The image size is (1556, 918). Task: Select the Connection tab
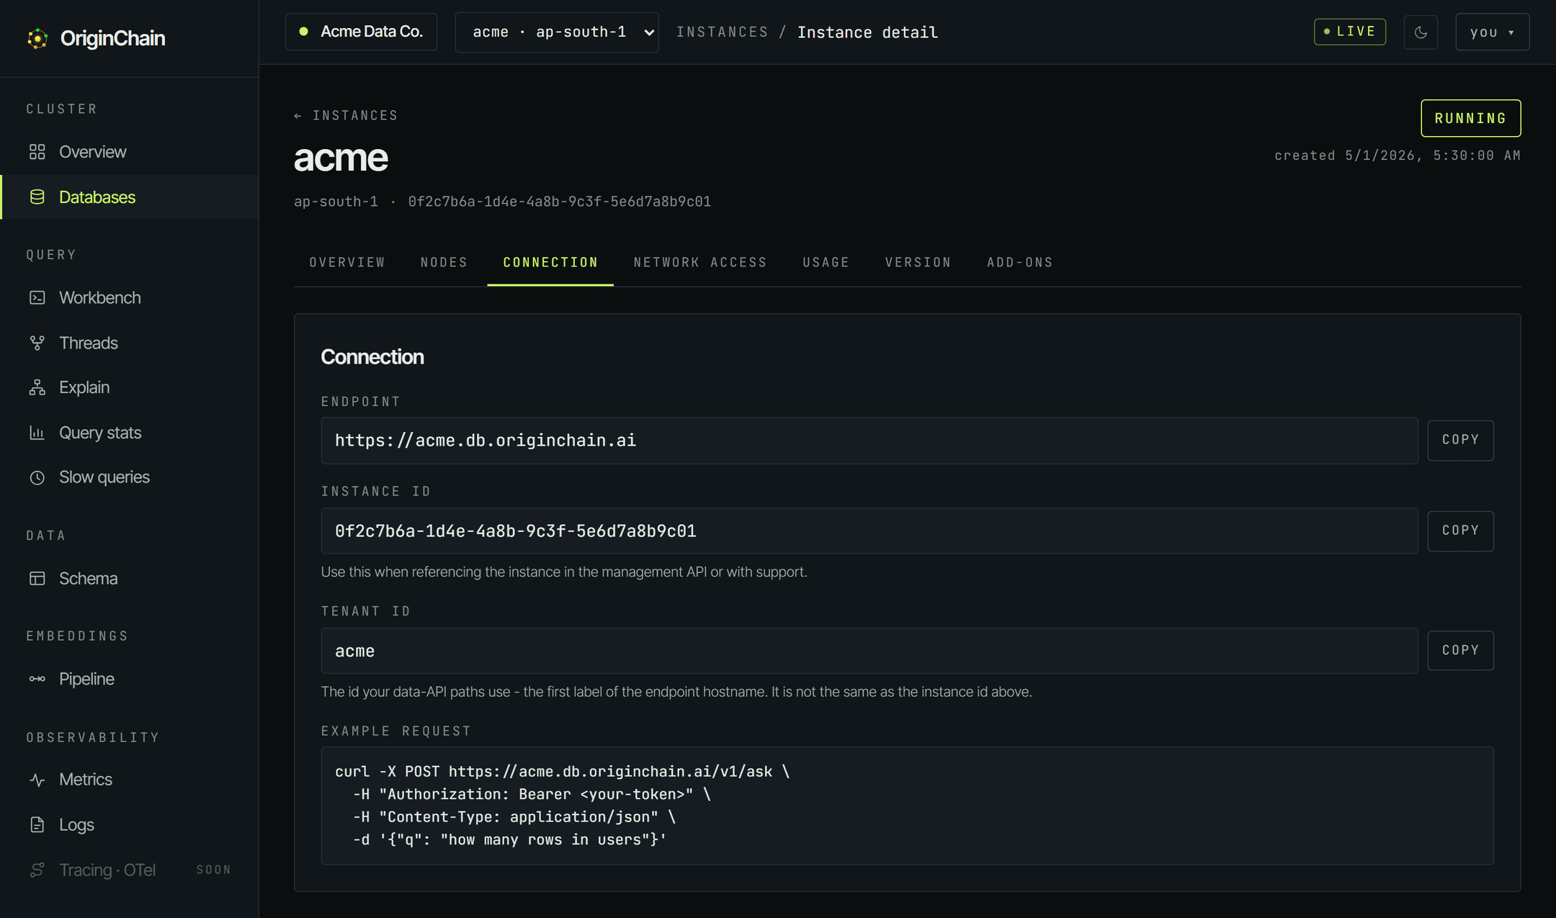(550, 262)
